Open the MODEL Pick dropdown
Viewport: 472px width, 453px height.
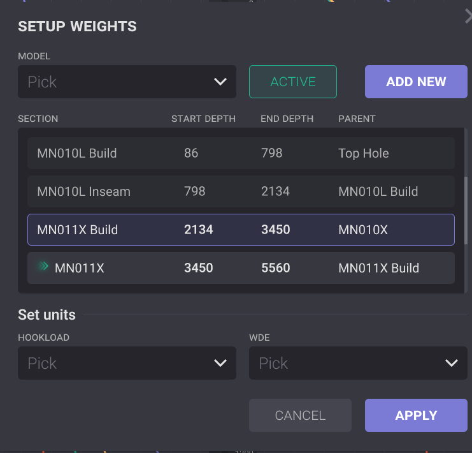(x=127, y=82)
